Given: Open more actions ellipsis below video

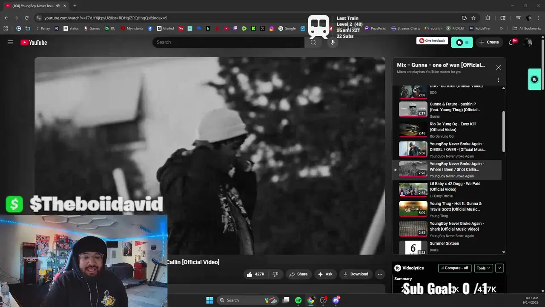Looking at the screenshot, I should pos(380,274).
